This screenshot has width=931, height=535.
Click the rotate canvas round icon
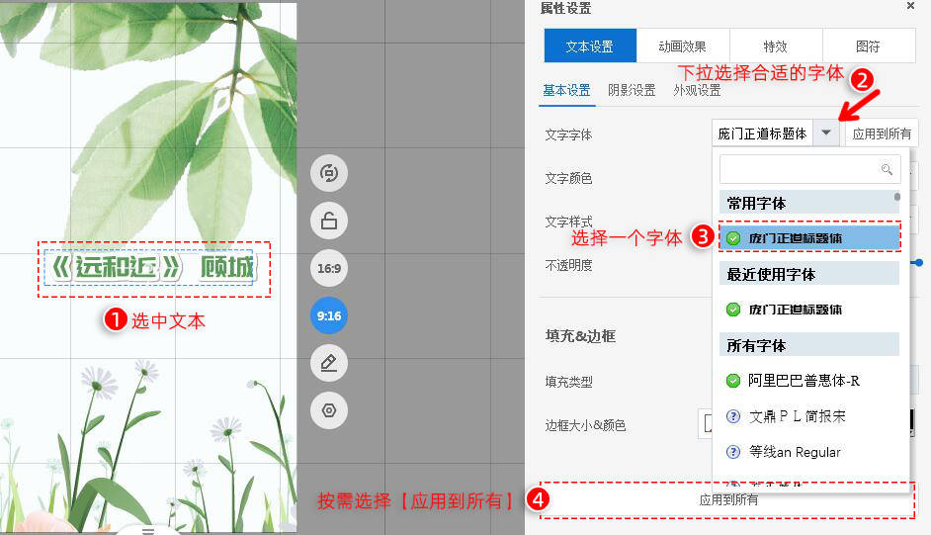(x=329, y=174)
